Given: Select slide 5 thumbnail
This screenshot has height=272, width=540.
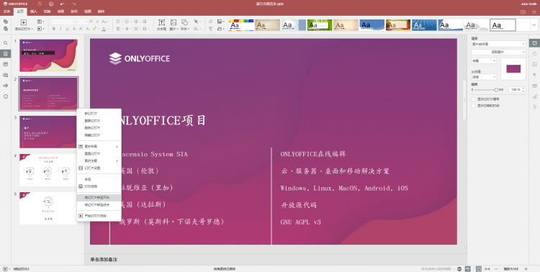Looking at the screenshot, I should [x=48, y=208].
